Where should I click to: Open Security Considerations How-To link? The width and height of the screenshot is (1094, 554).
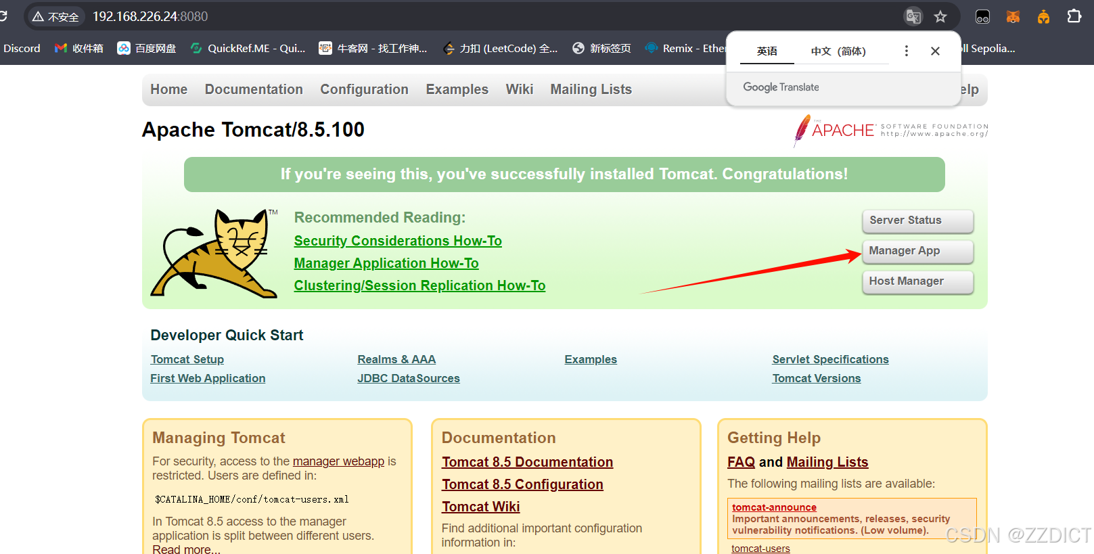point(398,241)
